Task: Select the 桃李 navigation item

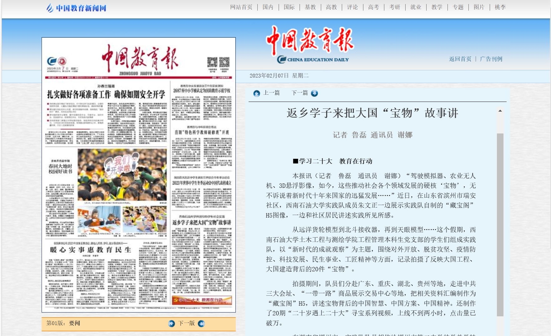Action: tap(500, 7)
